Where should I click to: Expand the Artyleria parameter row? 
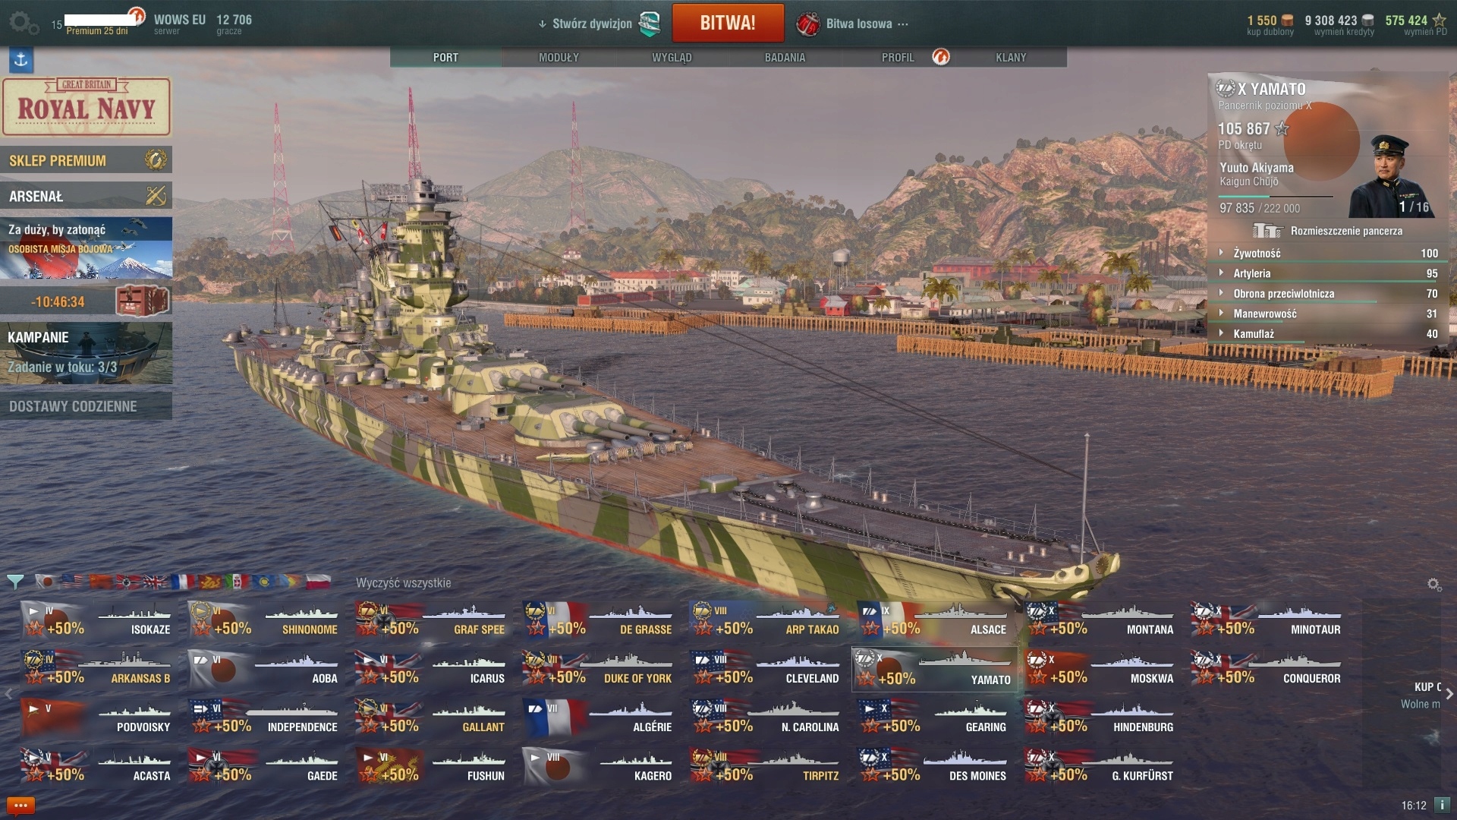pos(1328,273)
